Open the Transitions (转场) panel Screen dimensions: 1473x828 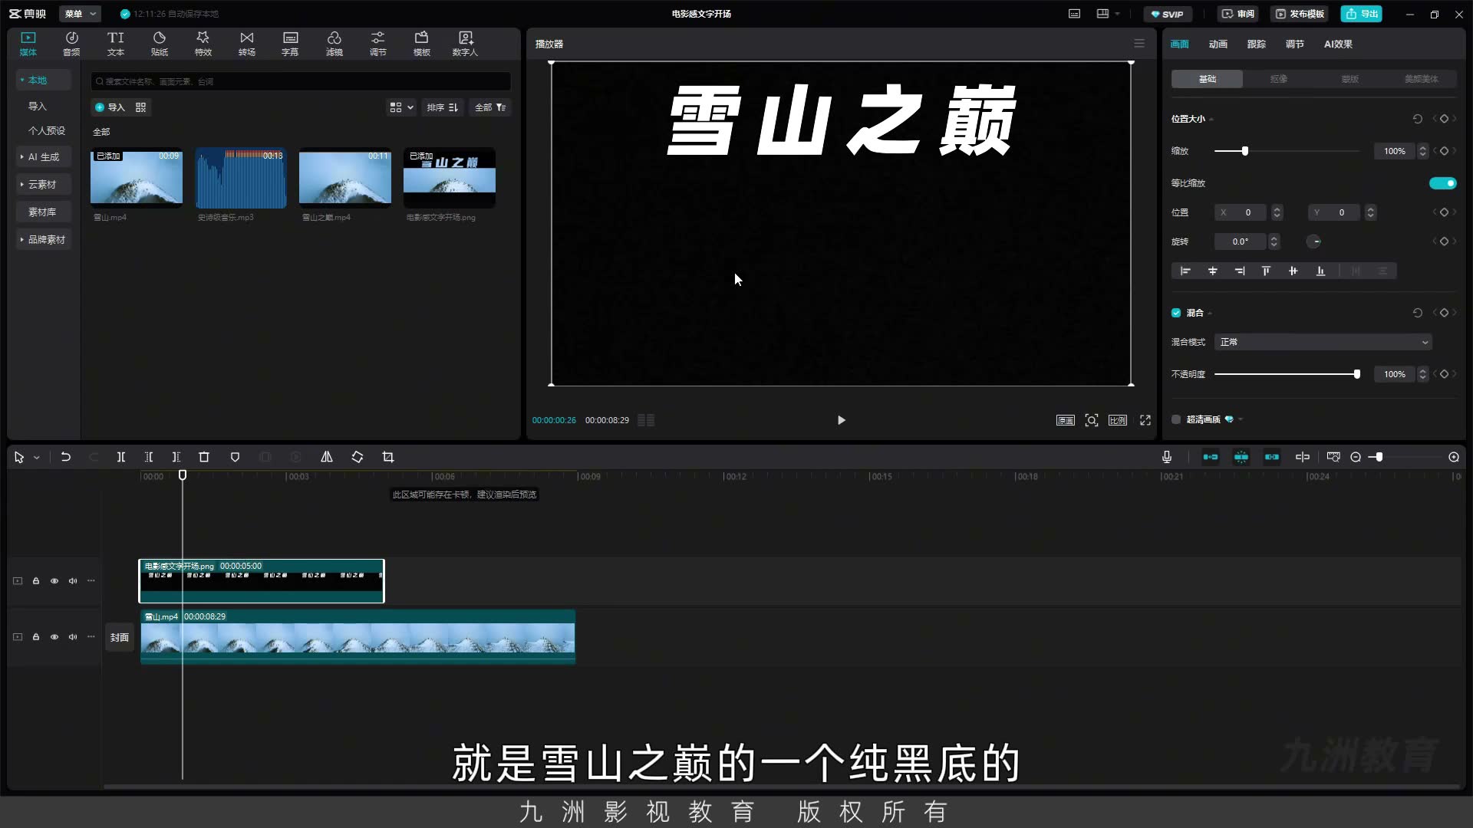tap(246, 44)
